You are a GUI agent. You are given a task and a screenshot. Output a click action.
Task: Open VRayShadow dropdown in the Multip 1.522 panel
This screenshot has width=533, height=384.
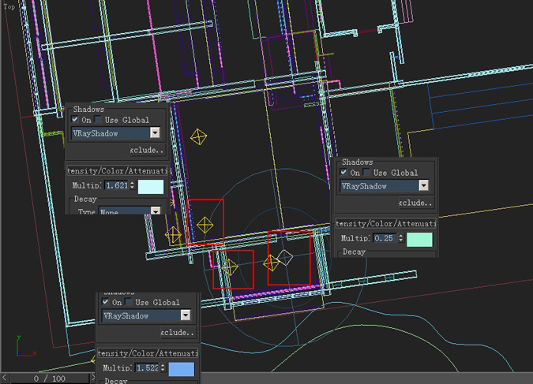[x=146, y=315]
